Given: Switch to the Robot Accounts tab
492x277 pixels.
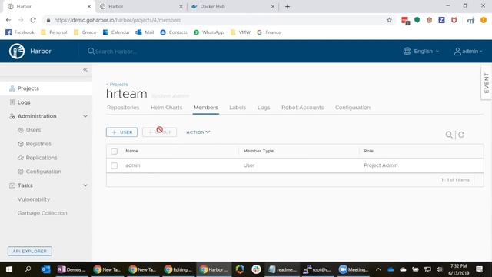Looking at the screenshot, I should click(302, 108).
